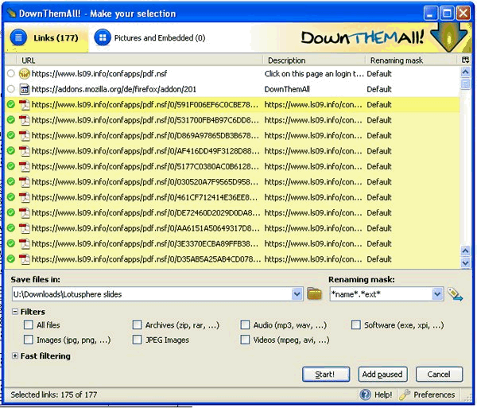Check the JPEG Images filter
Viewport: 477px width, 408px height.
[138, 340]
